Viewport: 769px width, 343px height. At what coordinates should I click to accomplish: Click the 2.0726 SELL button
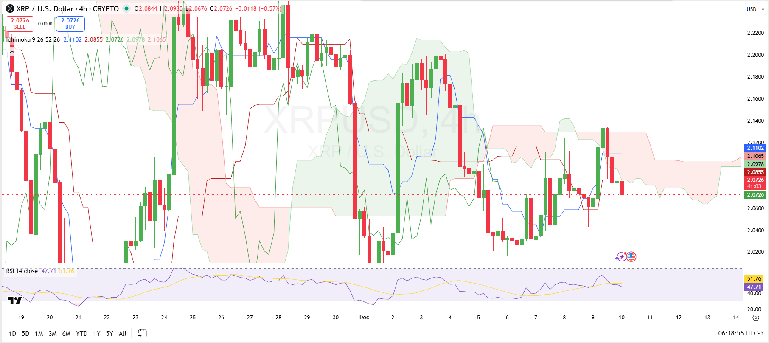tap(20, 24)
